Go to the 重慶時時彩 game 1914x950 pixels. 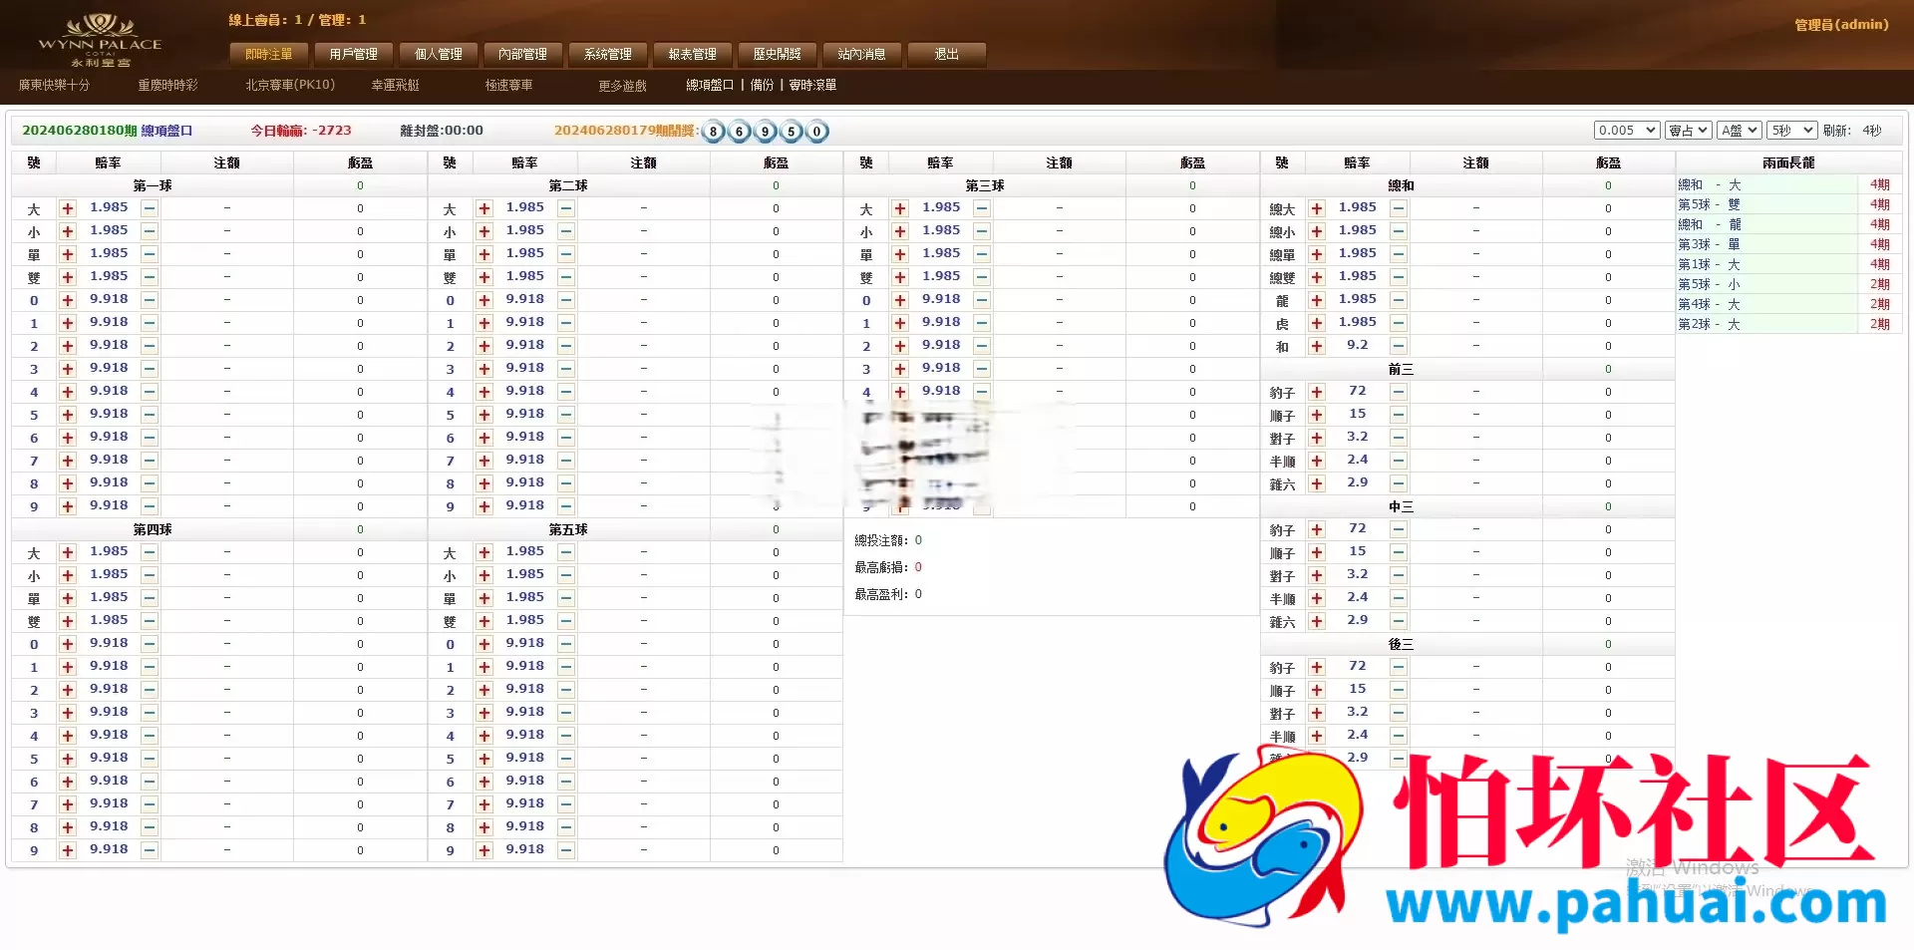click(x=167, y=86)
